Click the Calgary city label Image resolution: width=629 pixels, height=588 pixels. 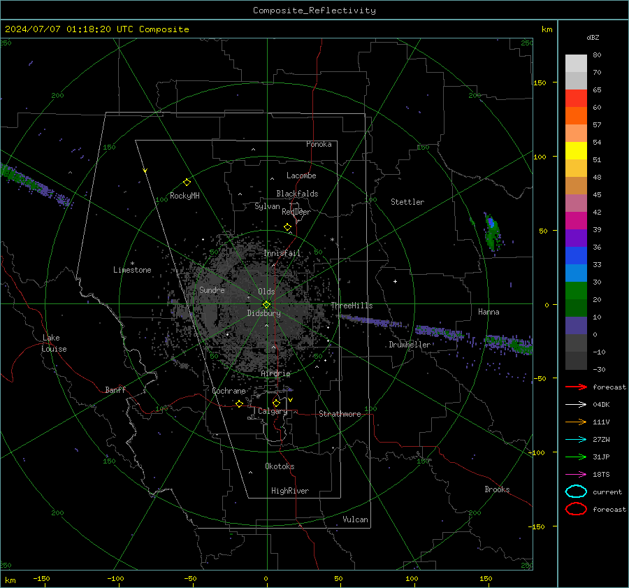point(273,411)
